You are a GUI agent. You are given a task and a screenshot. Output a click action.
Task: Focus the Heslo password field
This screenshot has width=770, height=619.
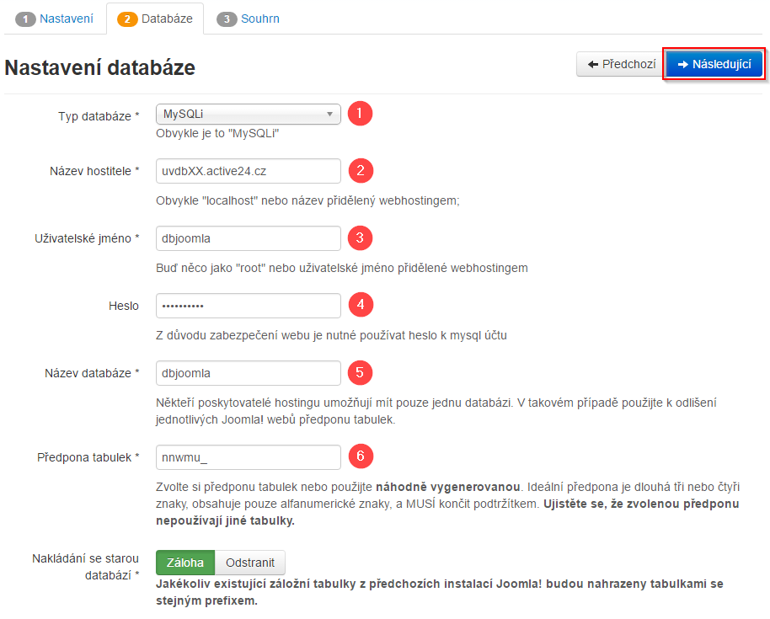249,306
